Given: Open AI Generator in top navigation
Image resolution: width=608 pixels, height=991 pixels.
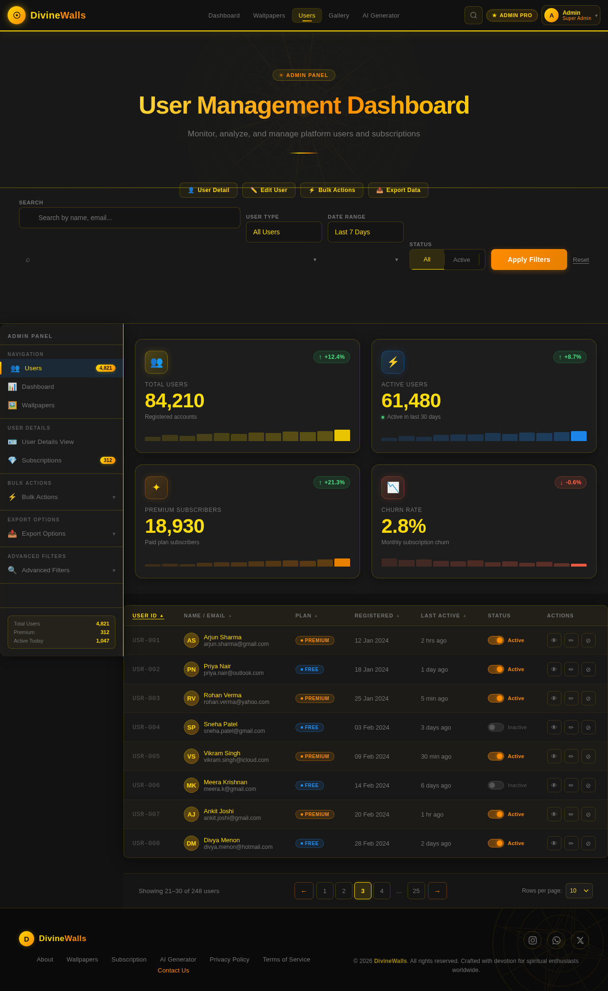Looking at the screenshot, I should [x=381, y=15].
